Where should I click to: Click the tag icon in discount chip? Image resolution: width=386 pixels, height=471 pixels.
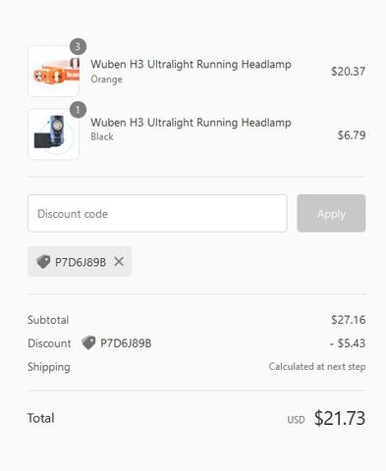(43, 262)
